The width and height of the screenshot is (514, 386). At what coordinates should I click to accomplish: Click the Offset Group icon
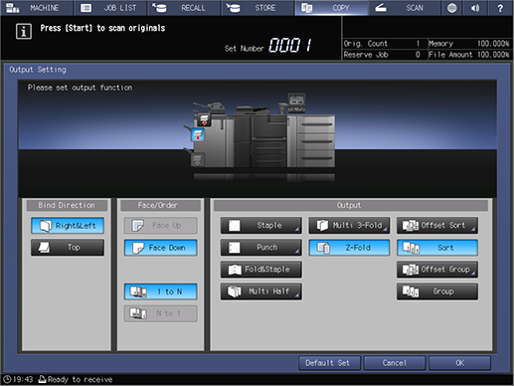411,270
